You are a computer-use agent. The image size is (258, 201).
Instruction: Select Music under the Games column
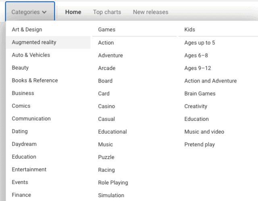[x=106, y=144]
